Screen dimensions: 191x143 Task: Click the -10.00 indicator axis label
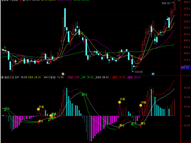click(x=187, y=126)
